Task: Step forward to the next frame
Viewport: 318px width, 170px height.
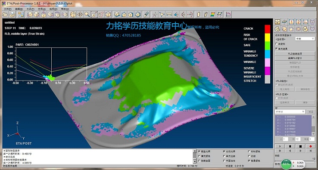Action: click(300, 151)
